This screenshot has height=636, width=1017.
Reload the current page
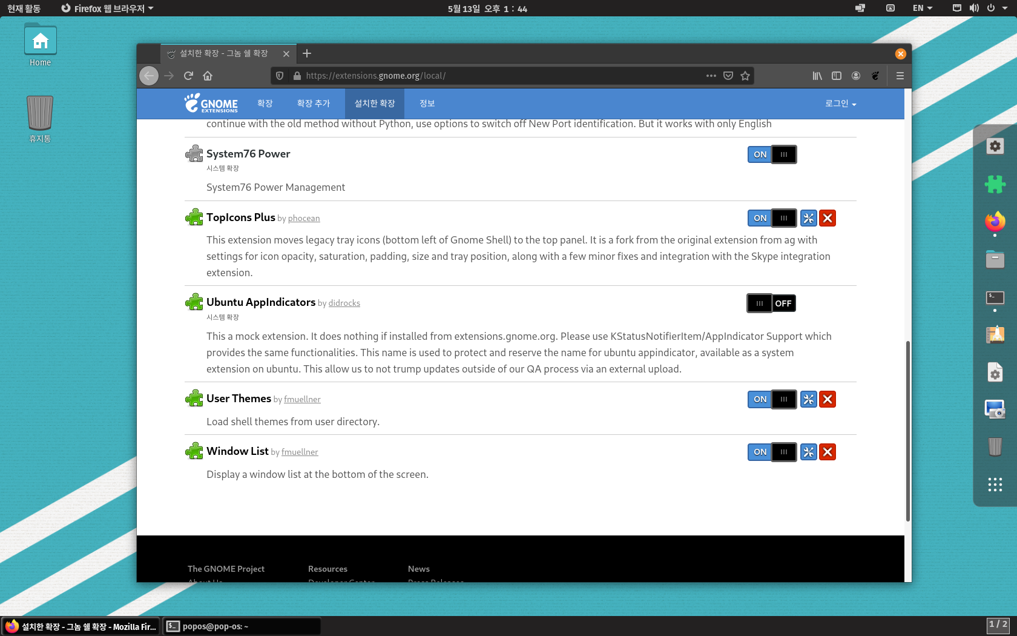[188, 76]
